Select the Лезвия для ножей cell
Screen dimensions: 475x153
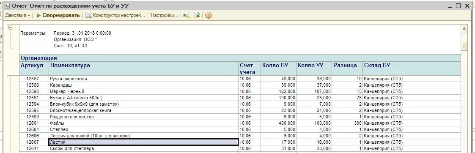tap(144, 136)
